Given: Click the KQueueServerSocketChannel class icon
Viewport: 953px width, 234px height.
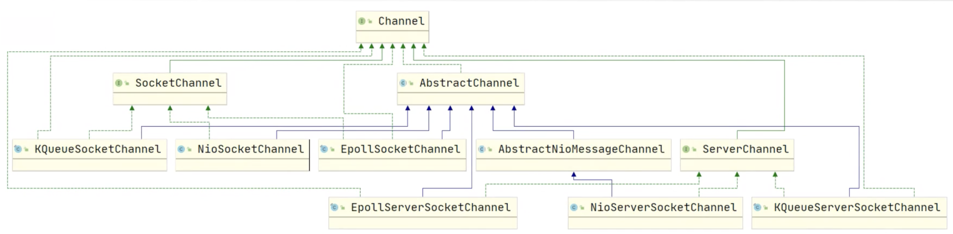Looking at the screenshot, I should (x=757, y=207).
